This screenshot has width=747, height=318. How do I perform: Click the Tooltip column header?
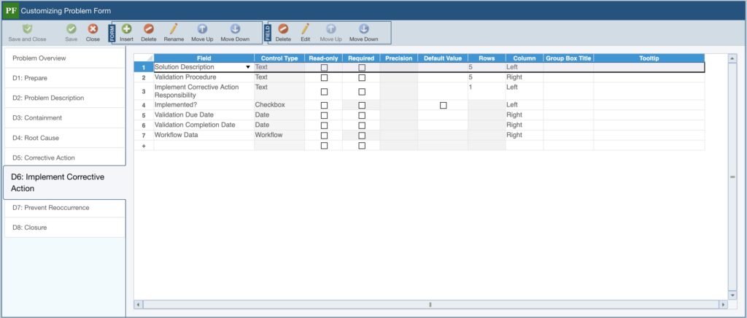pyautogui.click(x=649, y=58)
